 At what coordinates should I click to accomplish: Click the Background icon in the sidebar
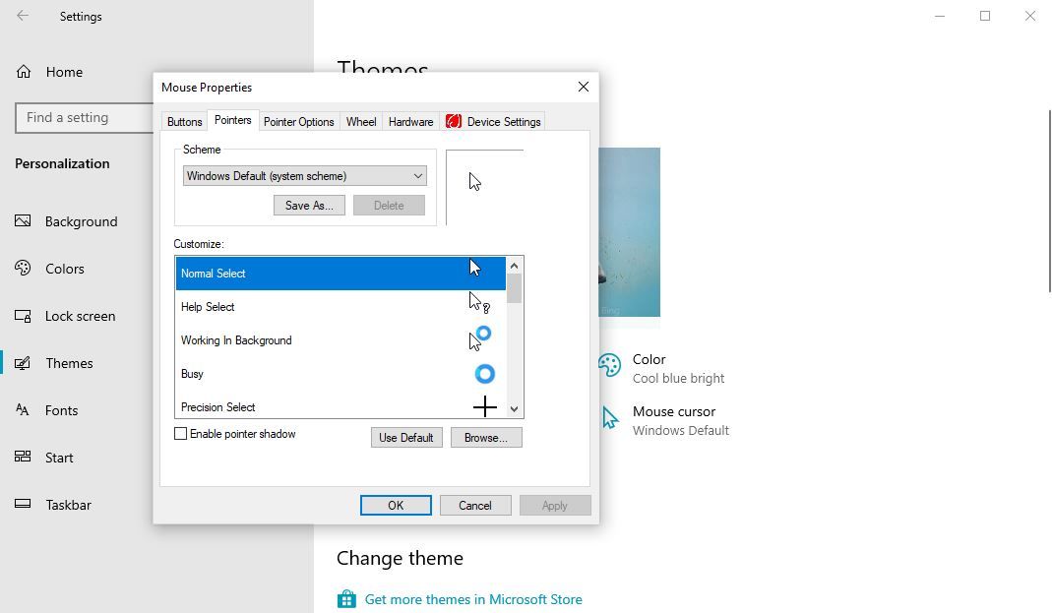pyautogui.click(x=23, y=221)
